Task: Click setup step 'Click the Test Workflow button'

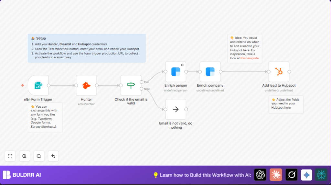Action: pos(87,49)
